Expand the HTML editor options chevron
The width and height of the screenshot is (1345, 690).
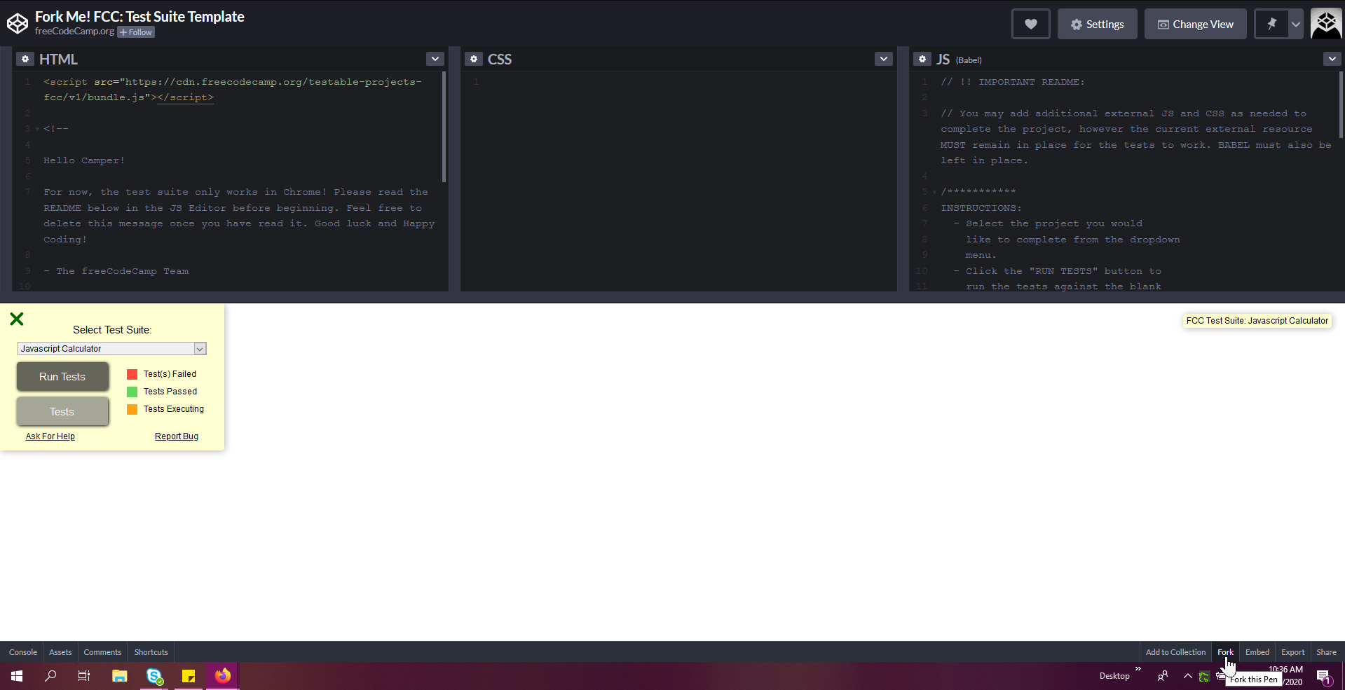pyautogui.click(x=435, y=59)
